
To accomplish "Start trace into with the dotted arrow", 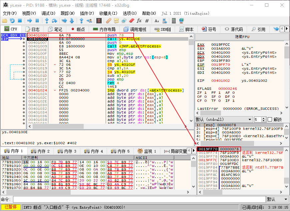I will click(64, 21).
